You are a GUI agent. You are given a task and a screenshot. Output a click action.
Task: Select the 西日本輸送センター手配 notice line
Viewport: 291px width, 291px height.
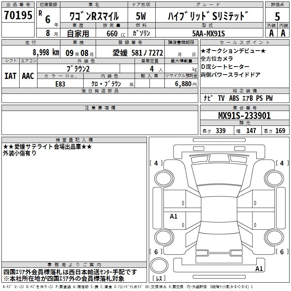coord(70,272)
